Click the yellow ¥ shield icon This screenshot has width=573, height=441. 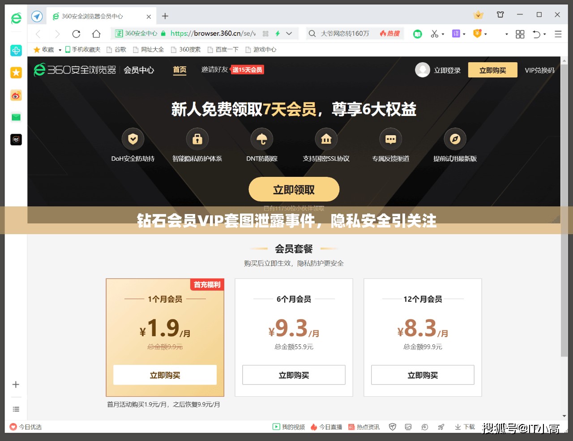click(x=477, y=34)
